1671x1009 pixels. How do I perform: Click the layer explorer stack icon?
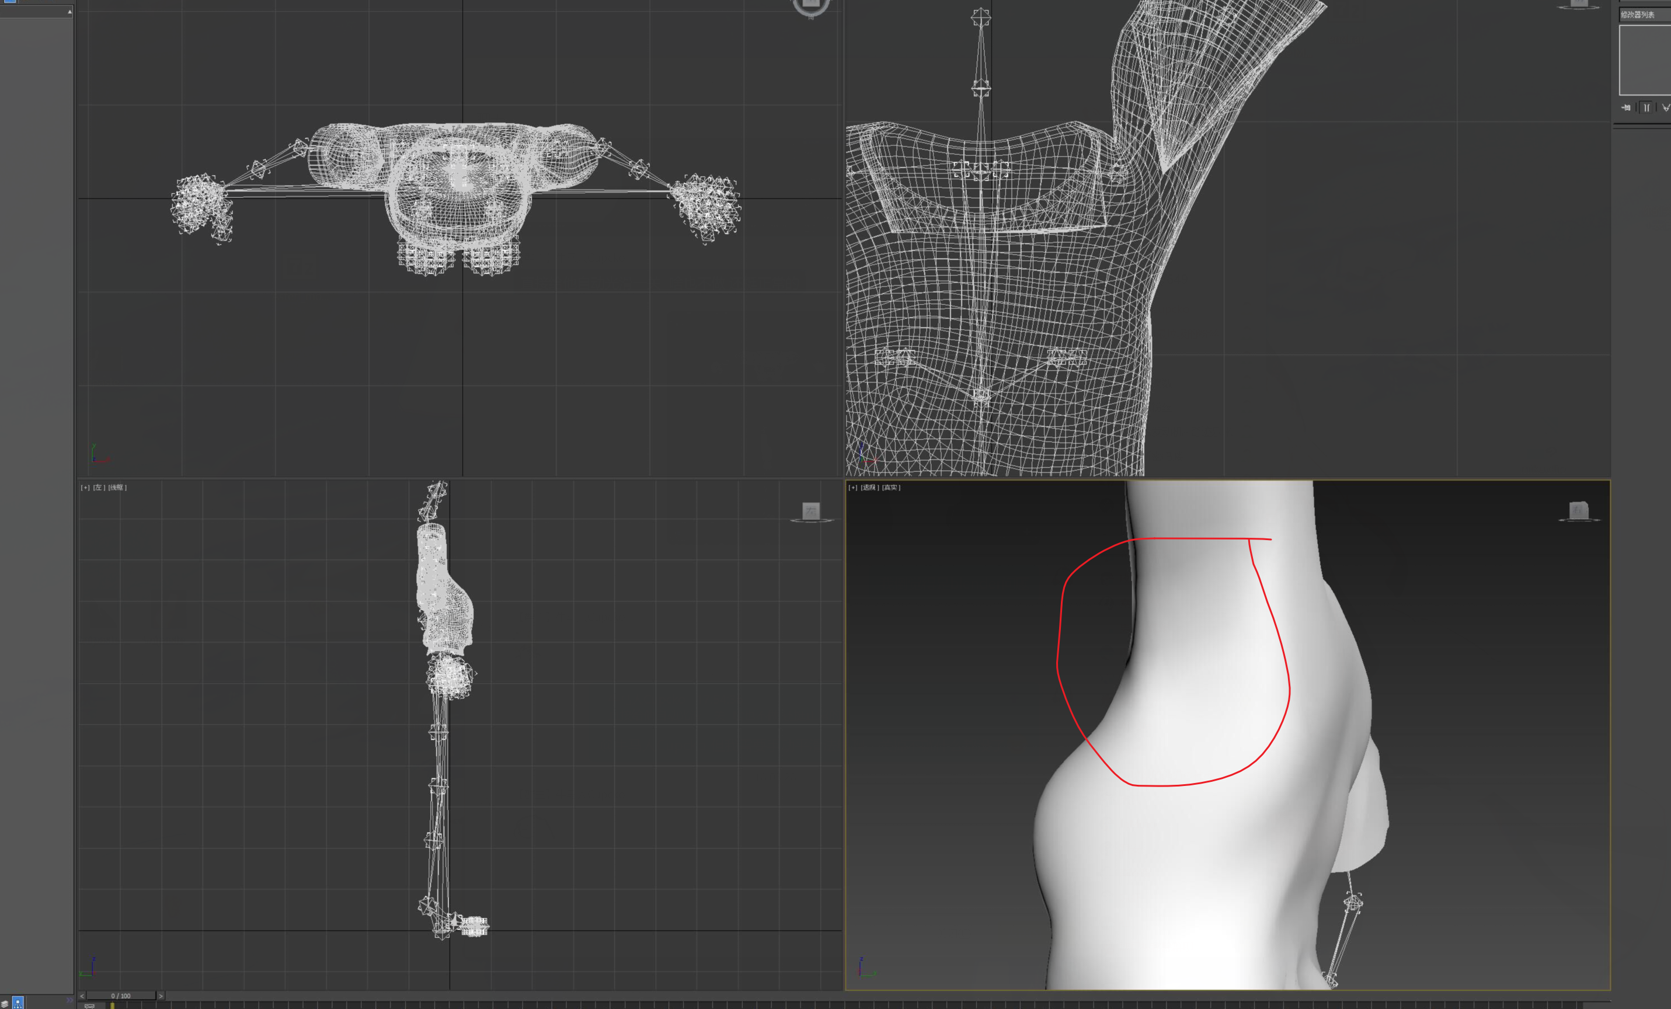tap(5, 1003)
